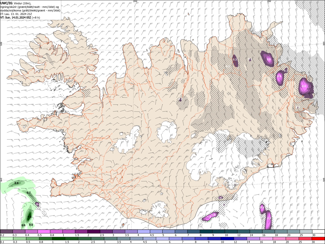325x244 pixels.
Task: Click the 0.7 rain value in the green area
Action: 29,193
